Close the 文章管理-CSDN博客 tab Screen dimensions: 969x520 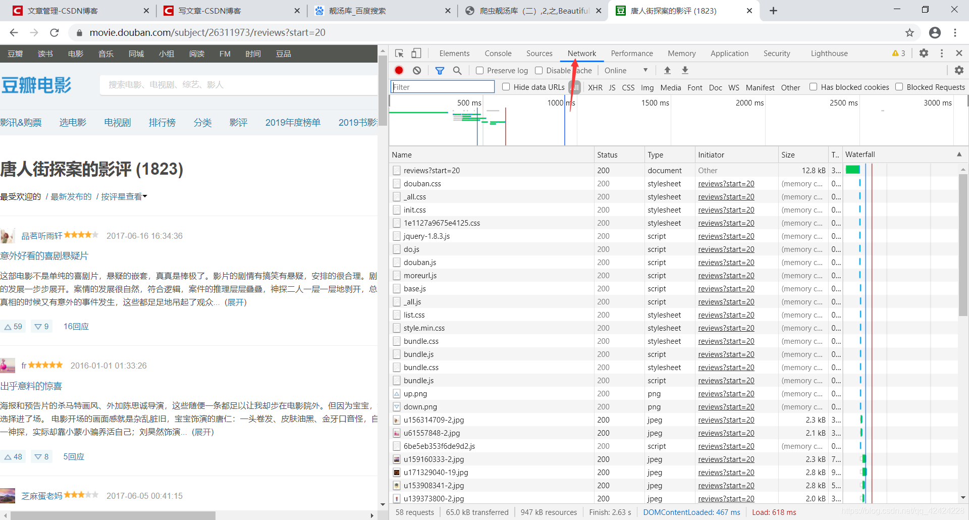pyautogui.click(x=146, y=11)
